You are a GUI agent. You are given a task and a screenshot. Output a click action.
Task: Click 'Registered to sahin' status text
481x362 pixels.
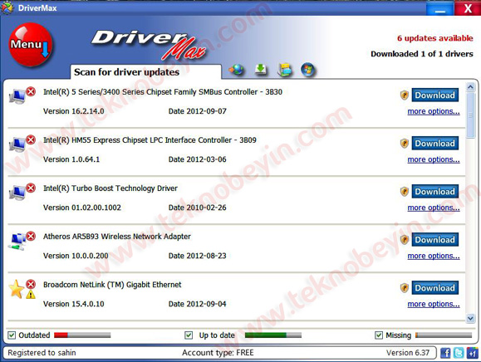click(x=42, y=353)
